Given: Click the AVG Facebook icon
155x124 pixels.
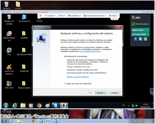Looking at the screenshot, I should tap(135, 39).
